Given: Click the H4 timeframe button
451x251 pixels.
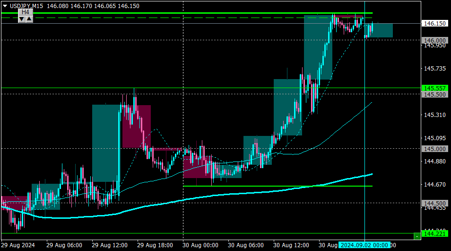Looking at the screenshot, I should click(26, 12).
